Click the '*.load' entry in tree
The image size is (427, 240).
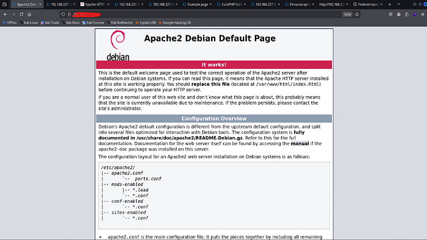[x=140, y=190]
